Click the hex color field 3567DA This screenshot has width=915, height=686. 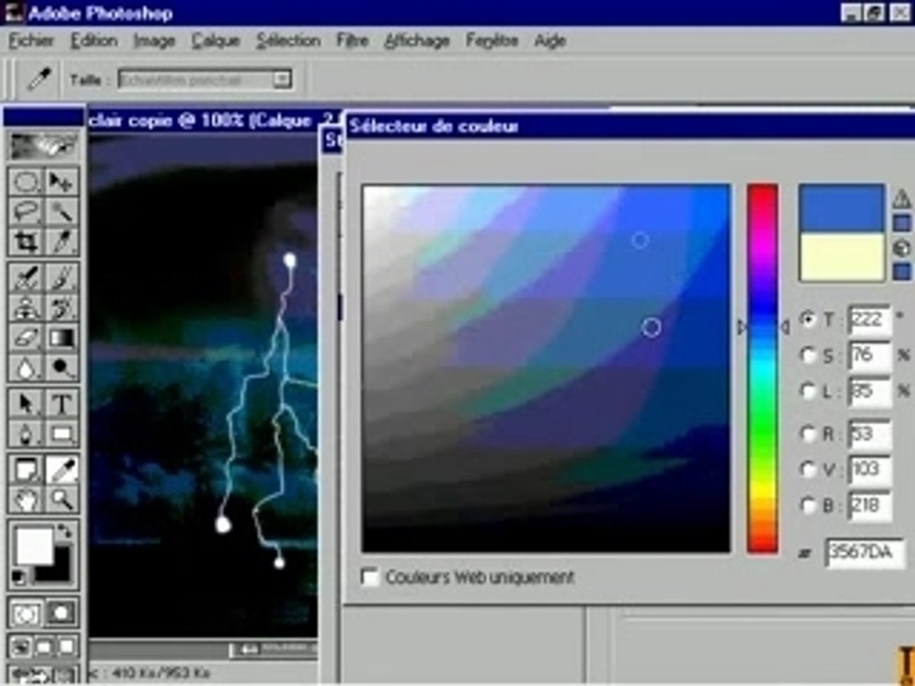point(864,553)
